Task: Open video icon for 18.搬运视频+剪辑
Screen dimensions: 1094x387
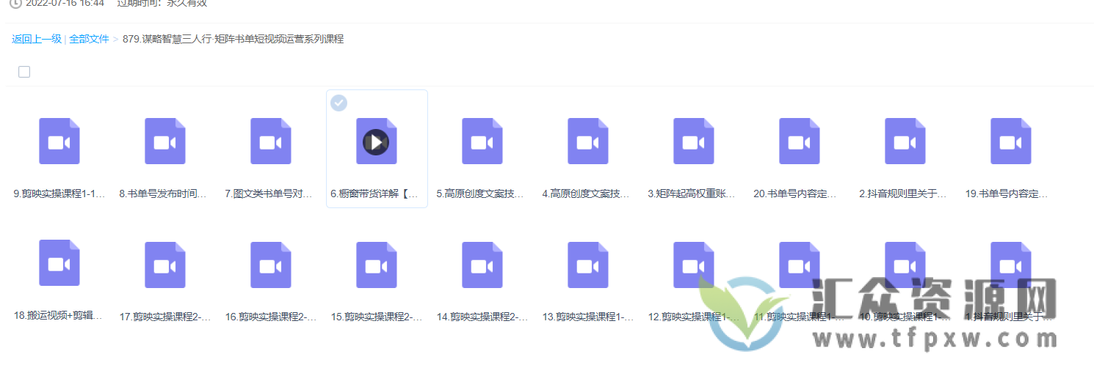Action: 59,262
